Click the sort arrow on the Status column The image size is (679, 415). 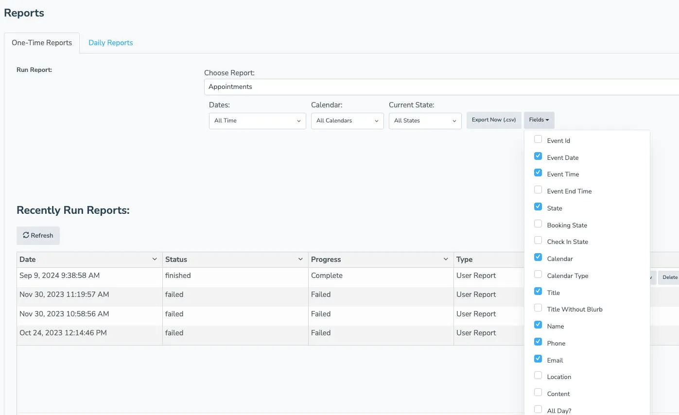click(300, 259)
